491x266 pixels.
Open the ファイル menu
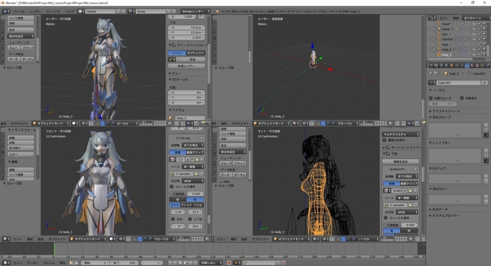19,12
